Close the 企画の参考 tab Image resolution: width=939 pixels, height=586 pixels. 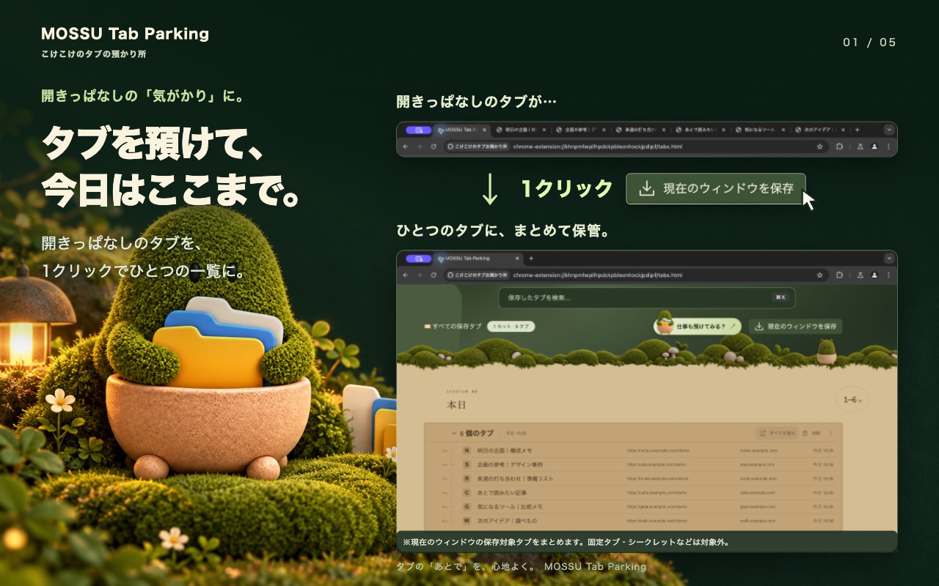604,130
